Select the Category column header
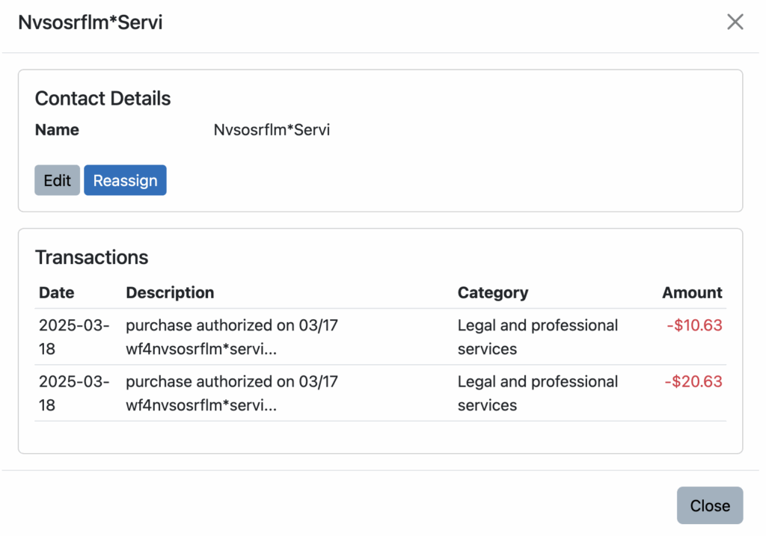Image resolution: width=766 pixels, height=536 pixels. click(x=492, y=292)
